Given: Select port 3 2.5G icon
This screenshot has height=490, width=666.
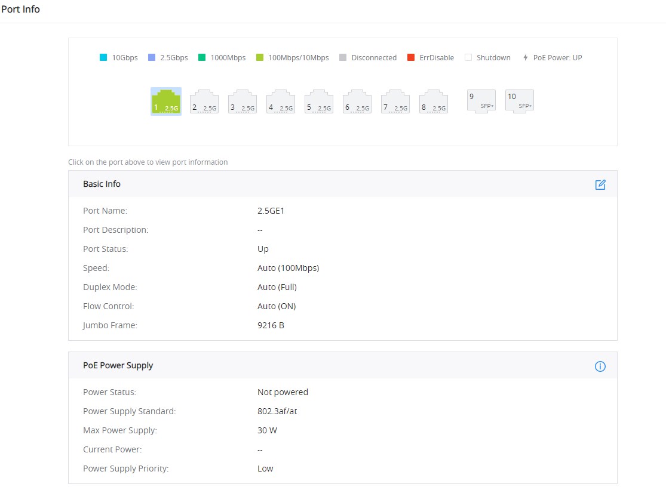Looking at the screenshot, I should pyautogui.click(x=243, y=101).
